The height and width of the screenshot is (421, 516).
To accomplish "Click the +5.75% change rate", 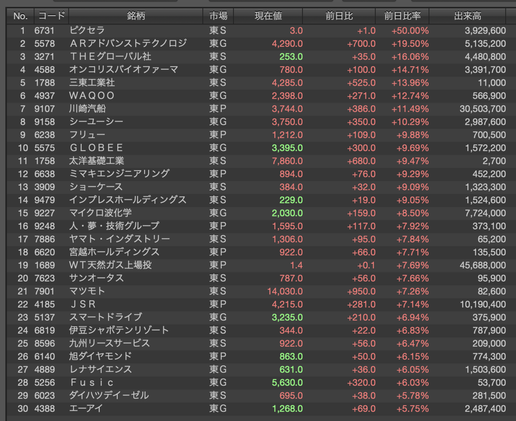I will pyautogui.click(x=412, y=408).
